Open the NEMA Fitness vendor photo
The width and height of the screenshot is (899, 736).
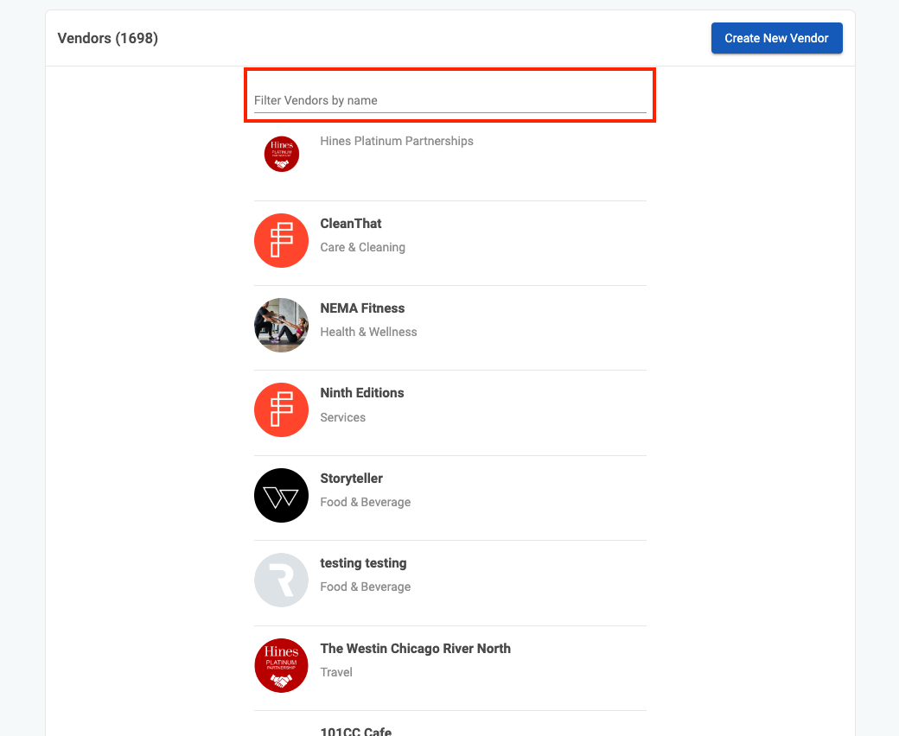click(x=281, y=325)
